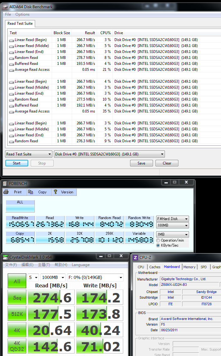Open the 1MB block dropdown in FDBENCH
The height and width of the screenshot is (356, 221).
pyautogui.click(x=172, y=234)
